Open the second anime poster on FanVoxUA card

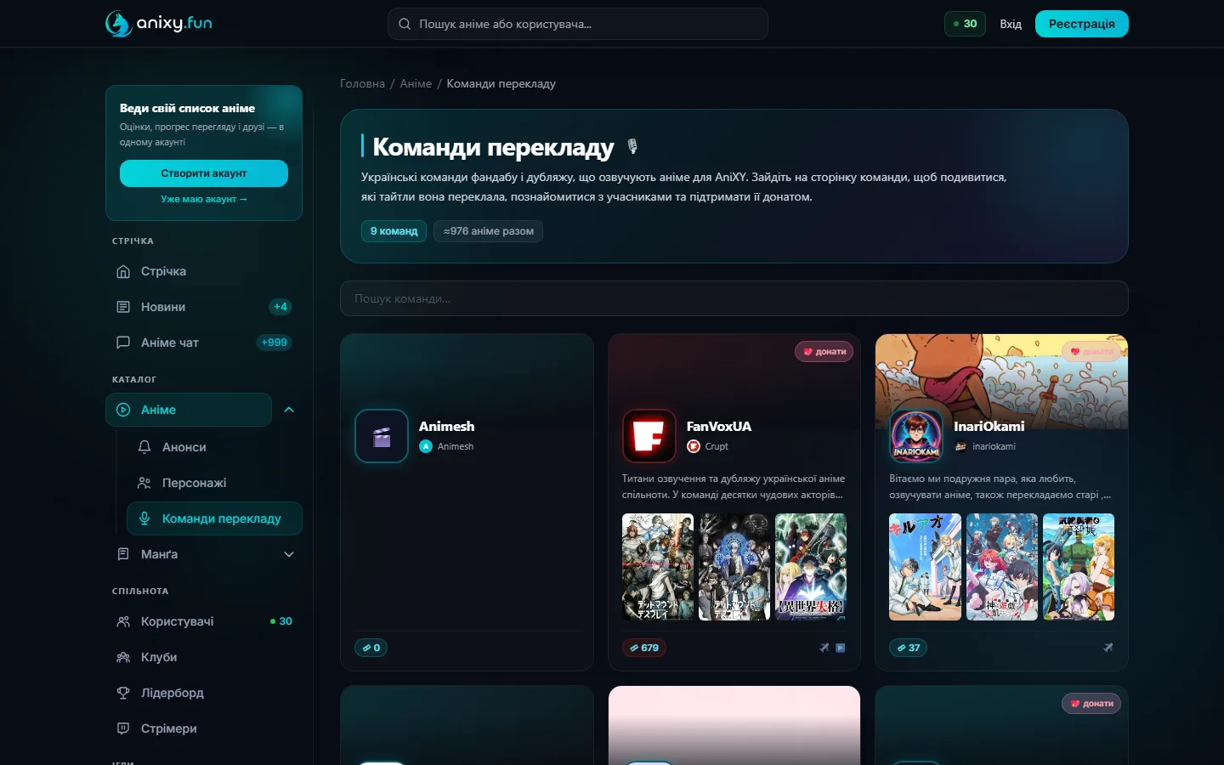(734, 567)
